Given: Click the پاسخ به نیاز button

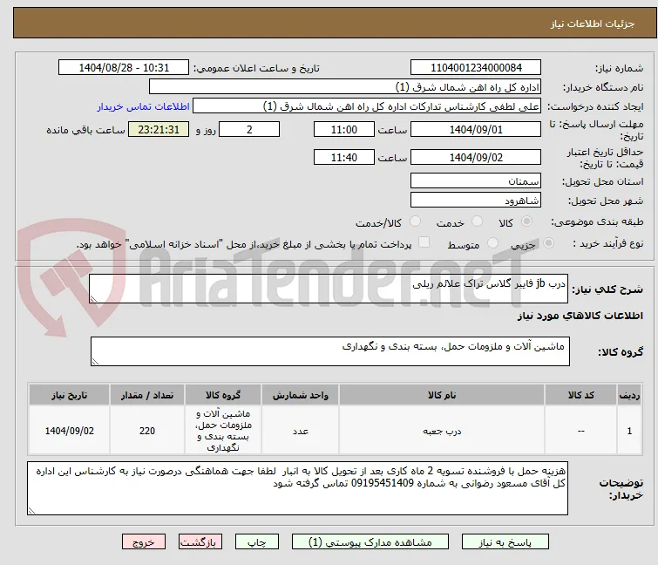Looking at the screenshot, I should (505, 542).
